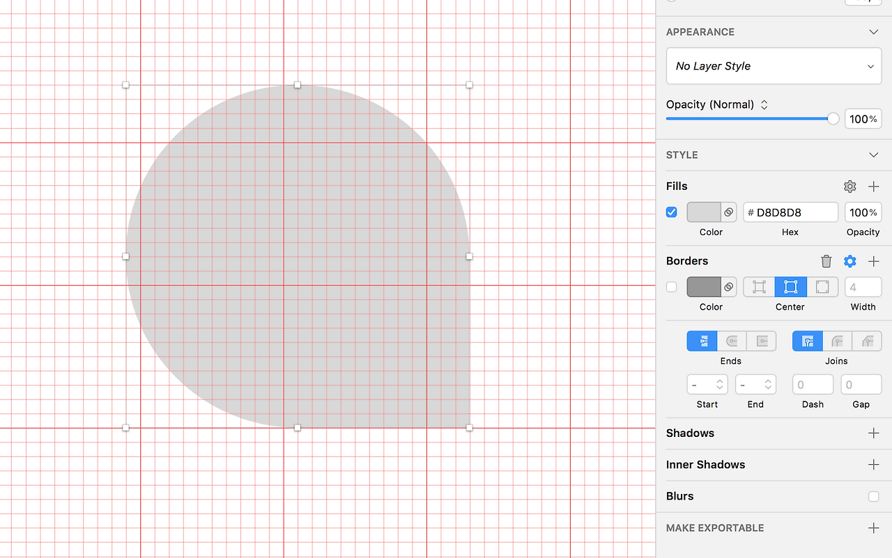Add a new border with the Borders plus
892x558 pixels.
tap(873, 261)
